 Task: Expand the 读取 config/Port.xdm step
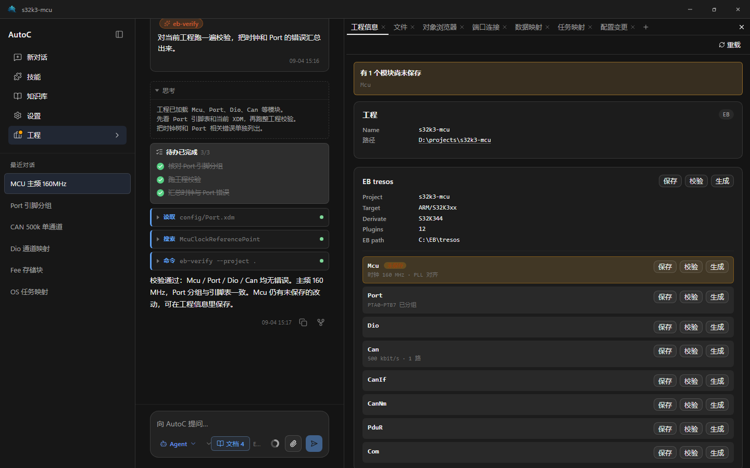click(240, 217)
